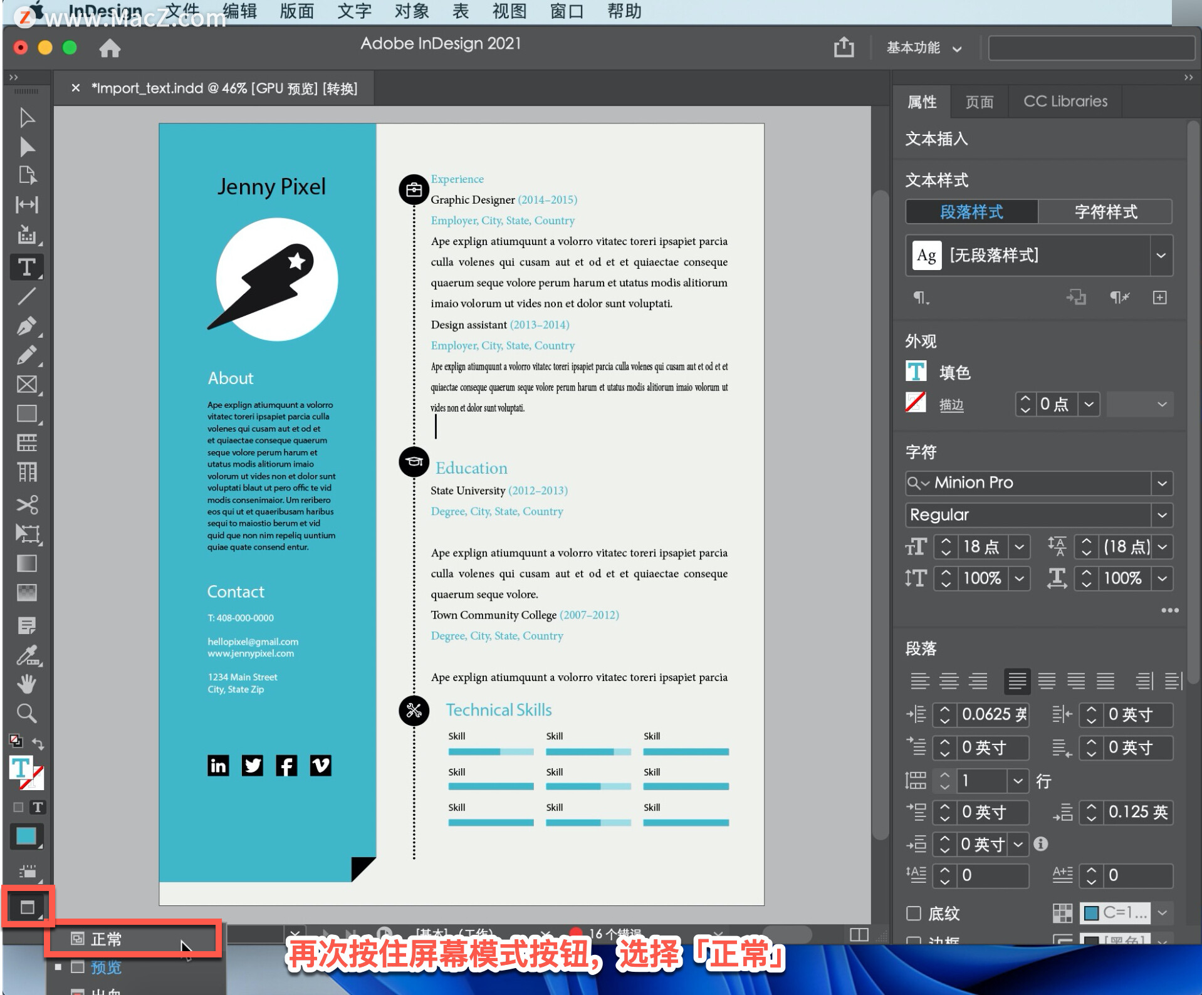Open the leading (18 点) dropdown
Image resolution: width=1202 pixels, height=995 pixels.
(x=1162, y=547)
